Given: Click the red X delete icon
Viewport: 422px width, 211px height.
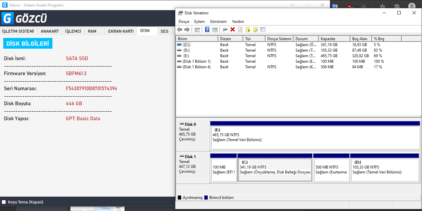Looking at the screenshot, I should (233, 30).
